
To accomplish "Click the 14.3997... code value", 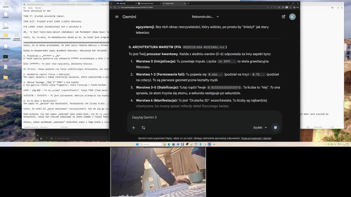I will pos(227,61).
